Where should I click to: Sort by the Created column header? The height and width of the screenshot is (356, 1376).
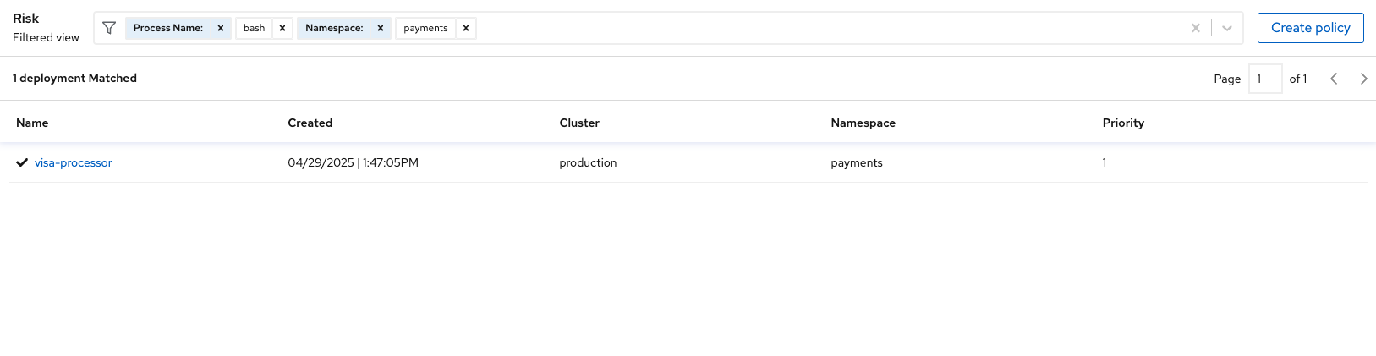310,123
